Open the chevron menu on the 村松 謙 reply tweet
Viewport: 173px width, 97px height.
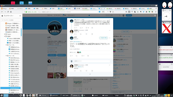click(109, 30)
